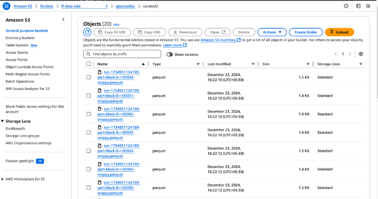Sort by Last modified column arrow
The image size is (378, 199).
(x=253, y=64)
